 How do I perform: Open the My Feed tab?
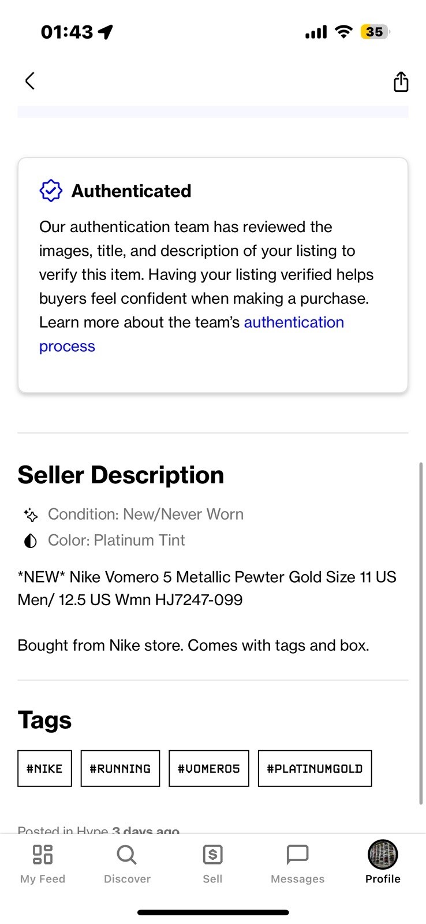pos(43,864)
